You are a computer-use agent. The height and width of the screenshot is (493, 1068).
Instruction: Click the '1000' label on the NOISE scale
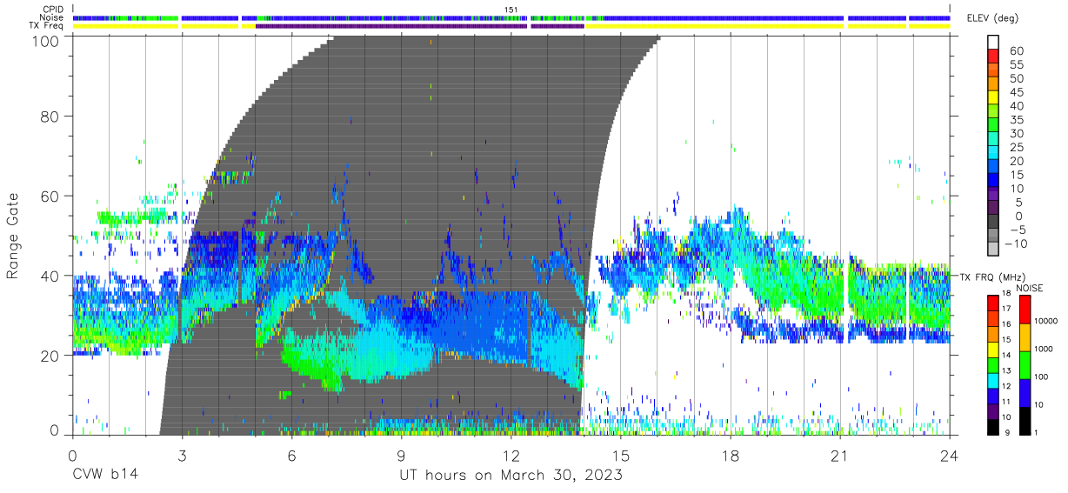coord(1043,349)
